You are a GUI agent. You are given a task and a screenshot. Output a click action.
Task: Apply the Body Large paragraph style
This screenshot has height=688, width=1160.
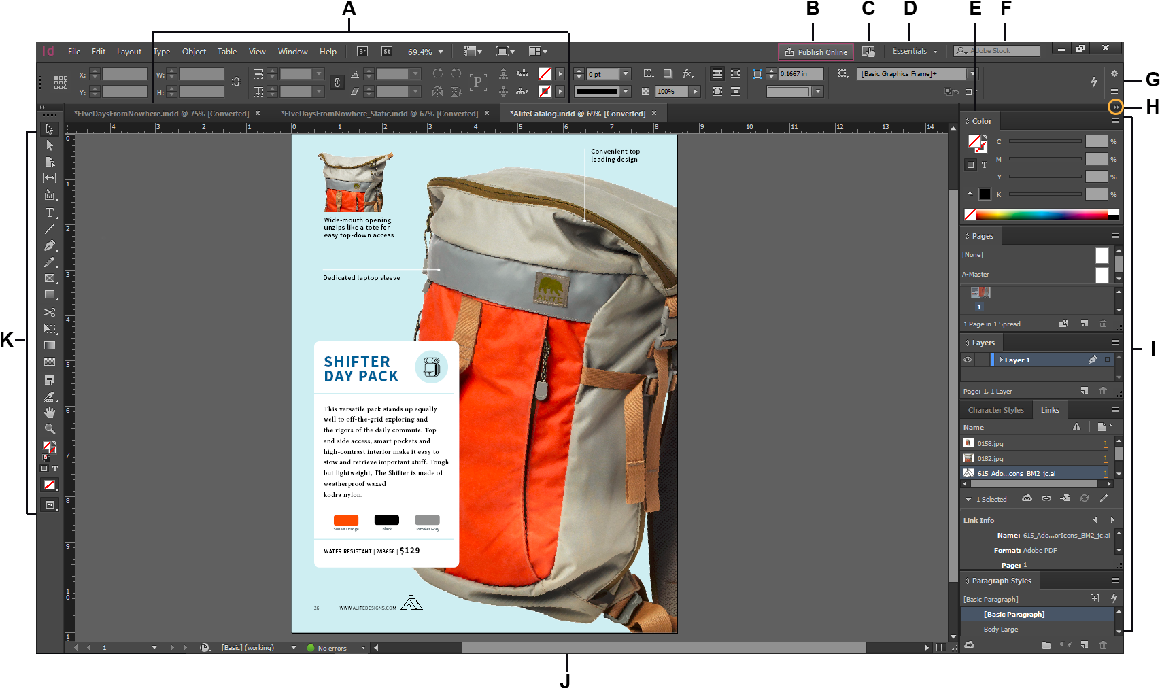click(1000, 629)
